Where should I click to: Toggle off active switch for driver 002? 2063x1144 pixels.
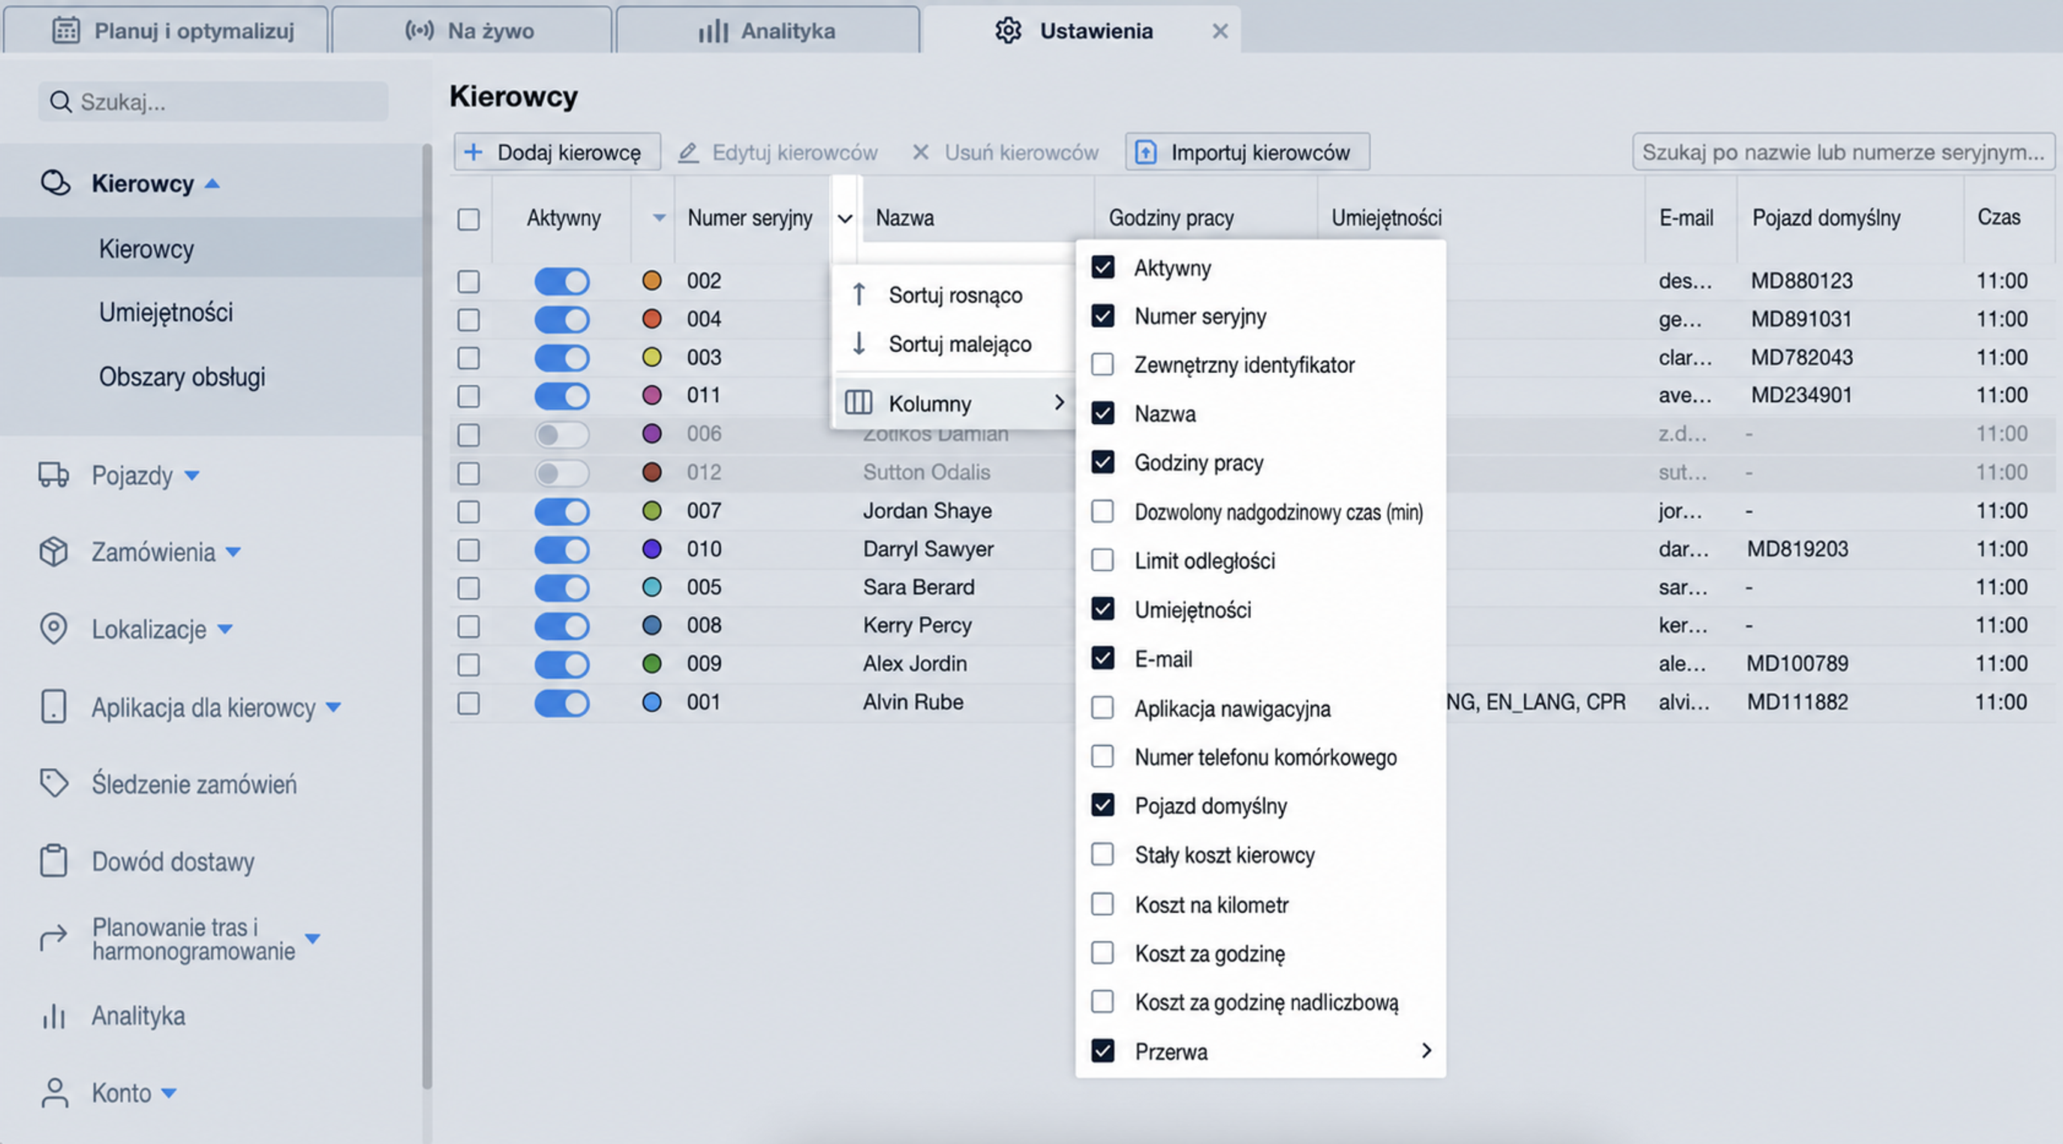click(561, 281)
